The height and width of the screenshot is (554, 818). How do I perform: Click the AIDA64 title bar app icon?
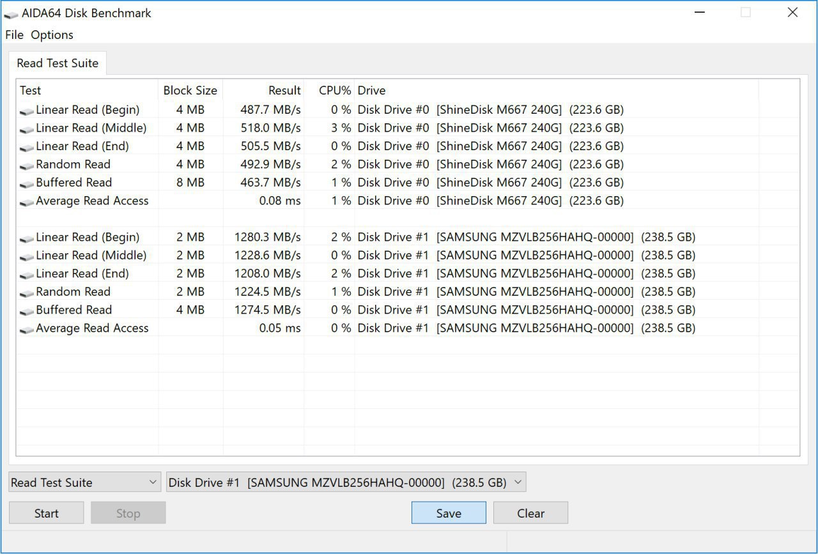pyautogui.click(x=11, y=14)
